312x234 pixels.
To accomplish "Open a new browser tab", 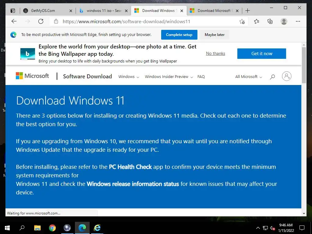I will pyautogui.click(x=247, y=11).
